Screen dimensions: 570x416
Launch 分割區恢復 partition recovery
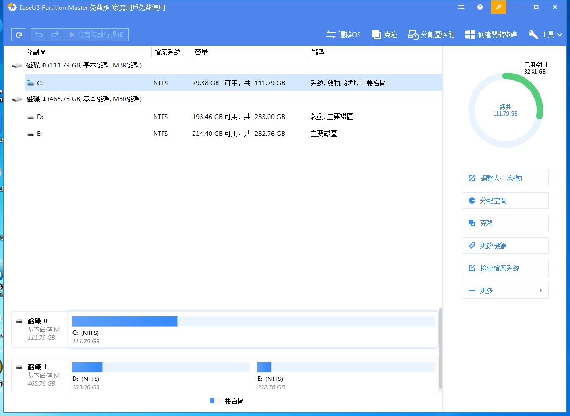(x=430, y=34)
